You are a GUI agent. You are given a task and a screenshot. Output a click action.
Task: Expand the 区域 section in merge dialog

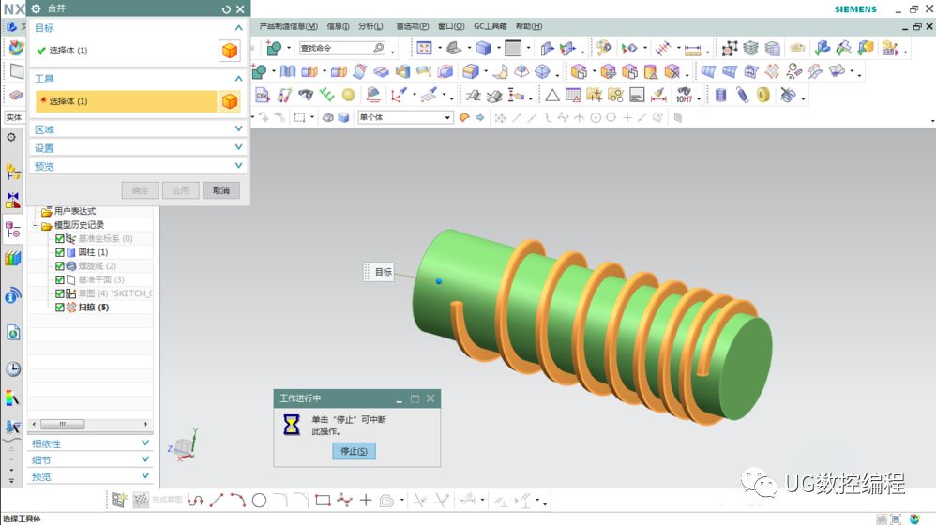click(139, 129)
